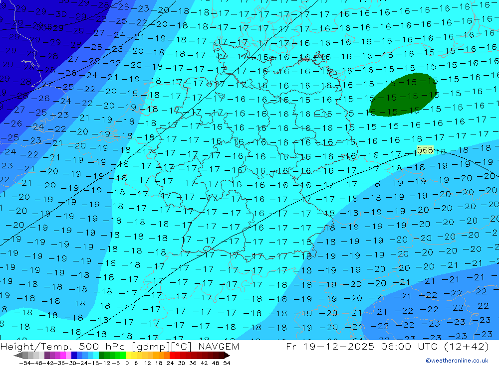Image resolution: width=499 pixels, height=365 pixels.
Task: Click the right dark arrow of color scale
Action: 227,356
